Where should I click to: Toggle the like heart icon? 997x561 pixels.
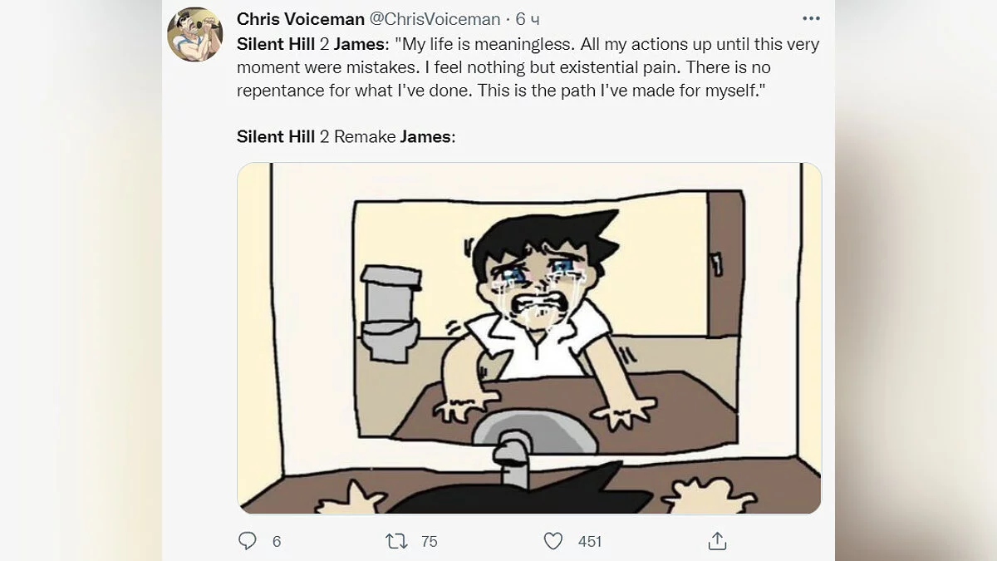553,541
